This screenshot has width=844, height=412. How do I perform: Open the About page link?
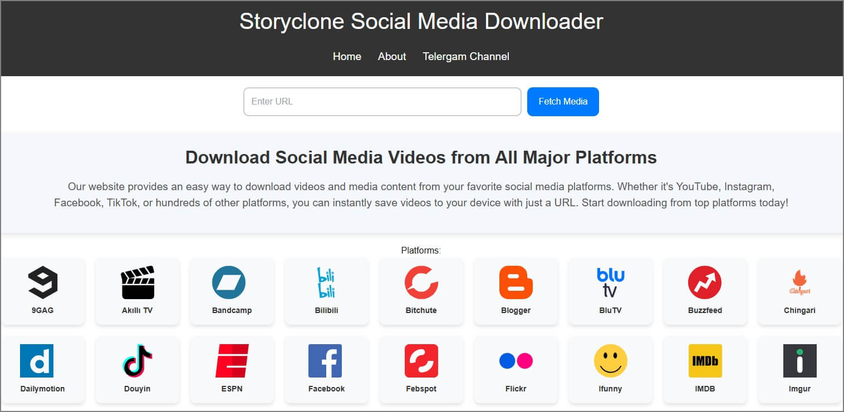392,56
